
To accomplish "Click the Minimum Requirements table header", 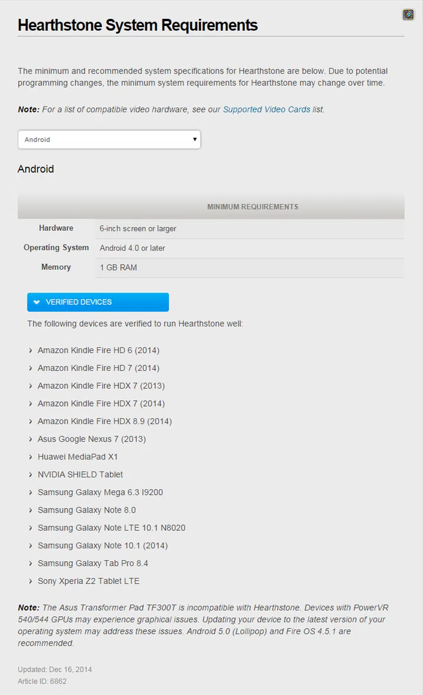I will pyautogui.click(x=252, y=207).
